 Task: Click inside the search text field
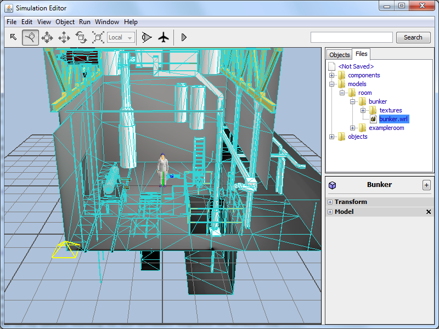[351, 37]
